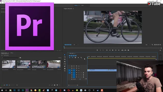The height and width of the screenshot is (92, 163).
Task: Enable voice-over record on A1
Action: pyautogui.click(x=83, y=73)
